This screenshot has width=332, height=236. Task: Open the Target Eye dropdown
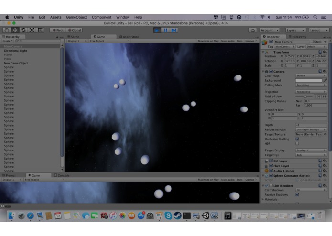pos(311,155)
